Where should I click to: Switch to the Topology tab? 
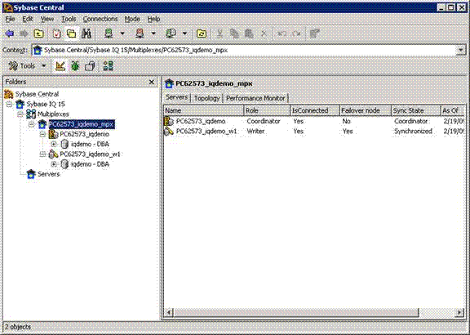(206, 98)
